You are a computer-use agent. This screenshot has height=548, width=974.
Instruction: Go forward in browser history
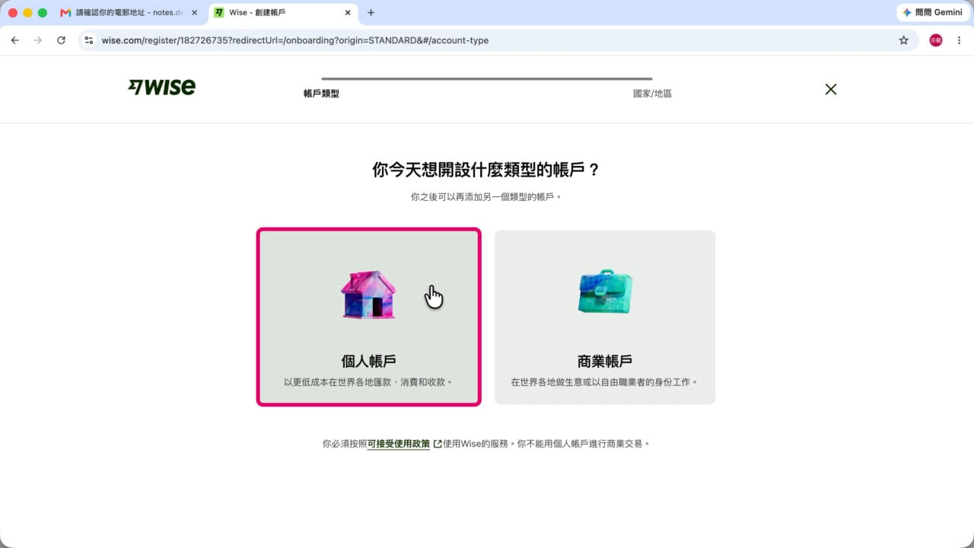coord(38,40)
